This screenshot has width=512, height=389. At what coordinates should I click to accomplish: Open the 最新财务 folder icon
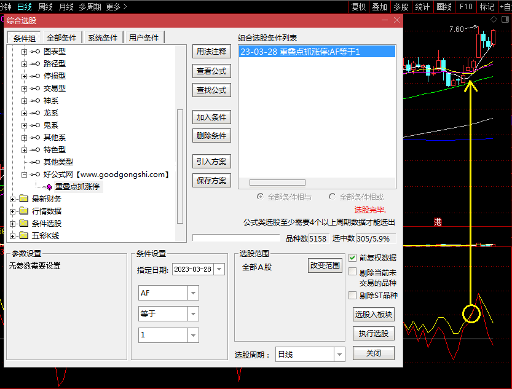point(23,198)
